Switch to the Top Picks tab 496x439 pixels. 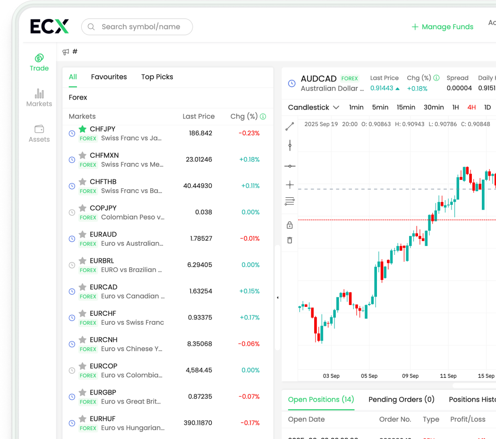[157, 77]
